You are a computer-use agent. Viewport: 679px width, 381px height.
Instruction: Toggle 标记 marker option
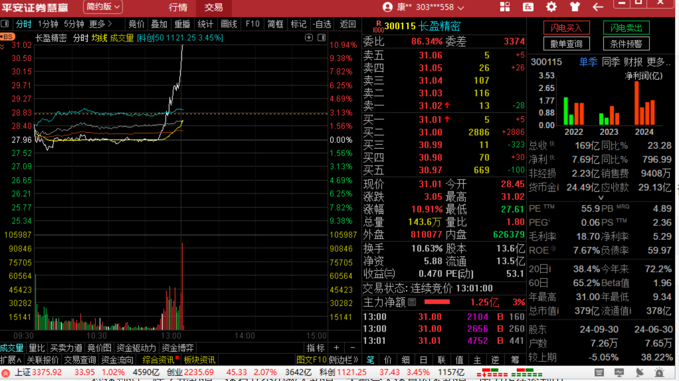pos(298,24)
